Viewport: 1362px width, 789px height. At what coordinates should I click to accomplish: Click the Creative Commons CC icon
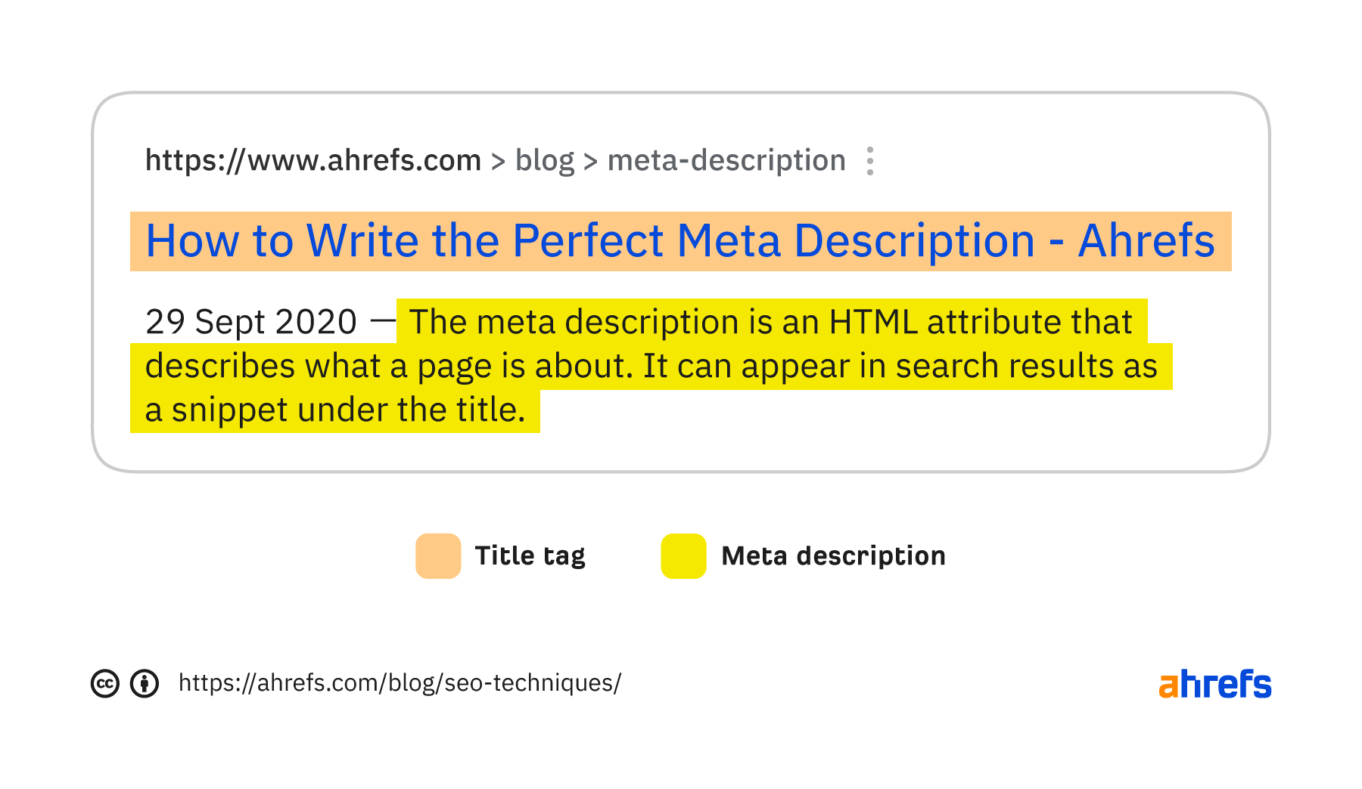pyautogui.click(x=105, y=683)
